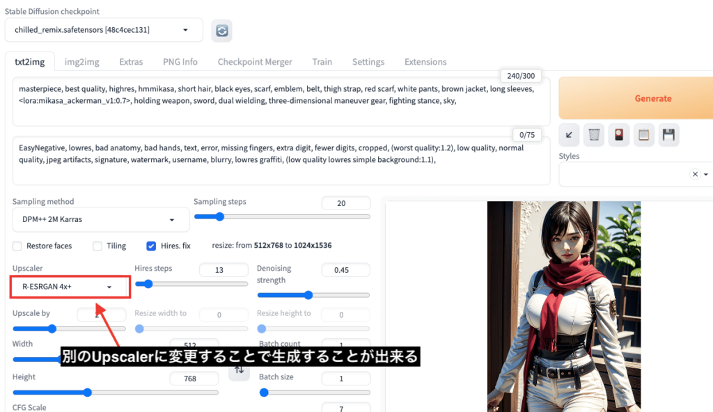This screenshot has height=412, width=713.
Task: Click into the negative prompt text box
Action: pos(281,161)
